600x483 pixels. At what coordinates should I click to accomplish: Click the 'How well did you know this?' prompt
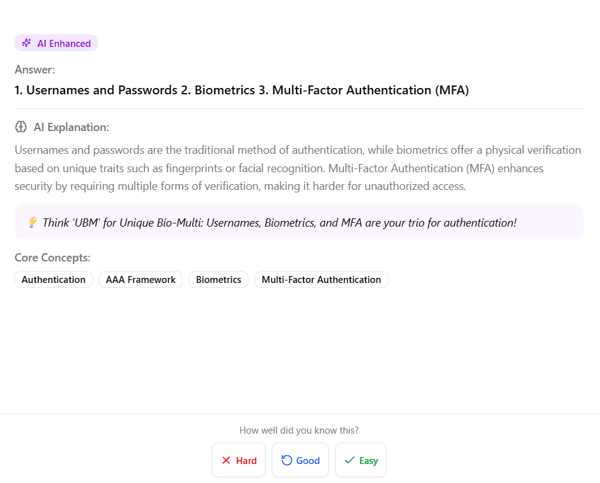[x=298, y=430]
